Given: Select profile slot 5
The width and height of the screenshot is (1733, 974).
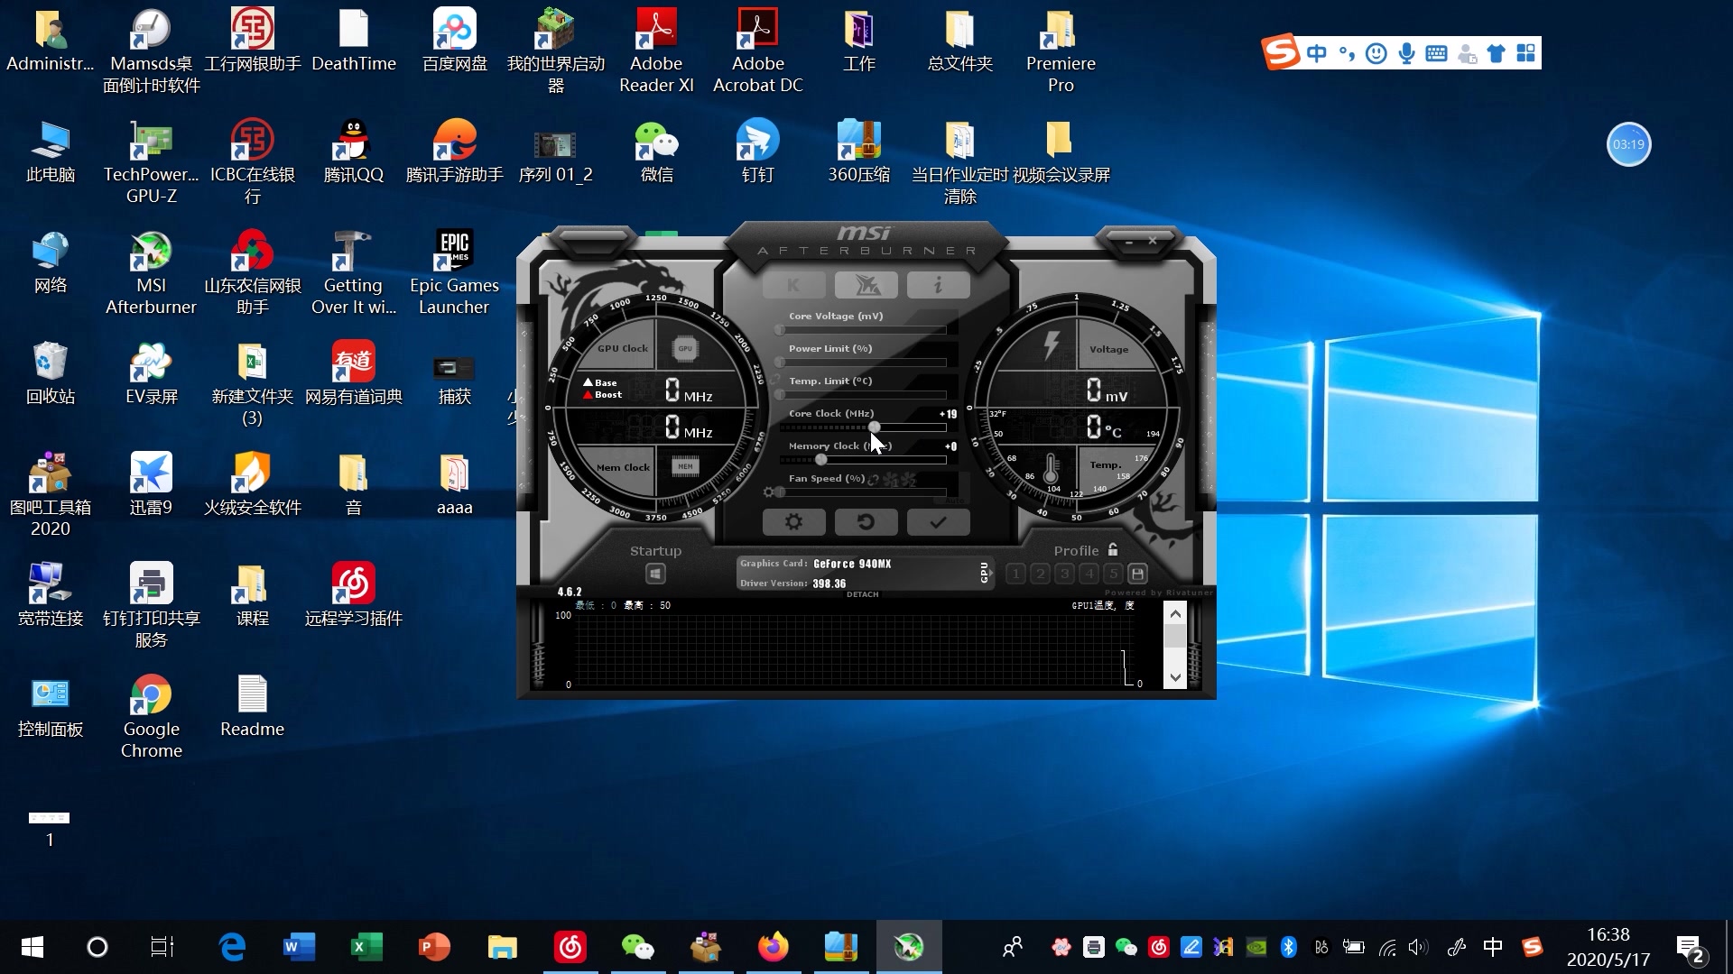Looking at the screenshot, I should (1113, 574).
